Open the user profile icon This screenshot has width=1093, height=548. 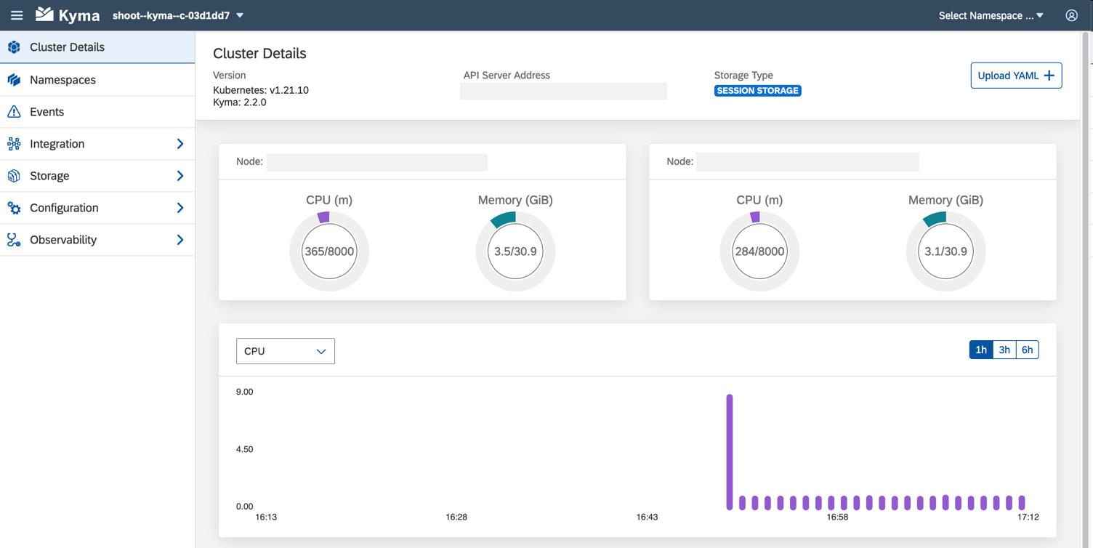pyautogui.click(x=1071, y=15)
